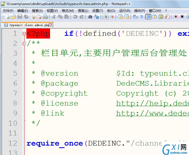Open the 窗口(W) menu
The image size is (189, 155).
155,11
